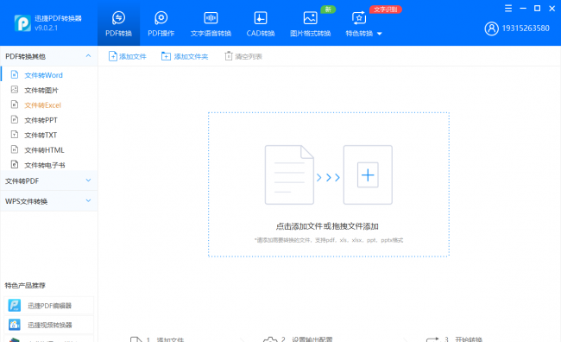Click the 文件转HTML icon
561x342 pixels.
pos(15,149)
